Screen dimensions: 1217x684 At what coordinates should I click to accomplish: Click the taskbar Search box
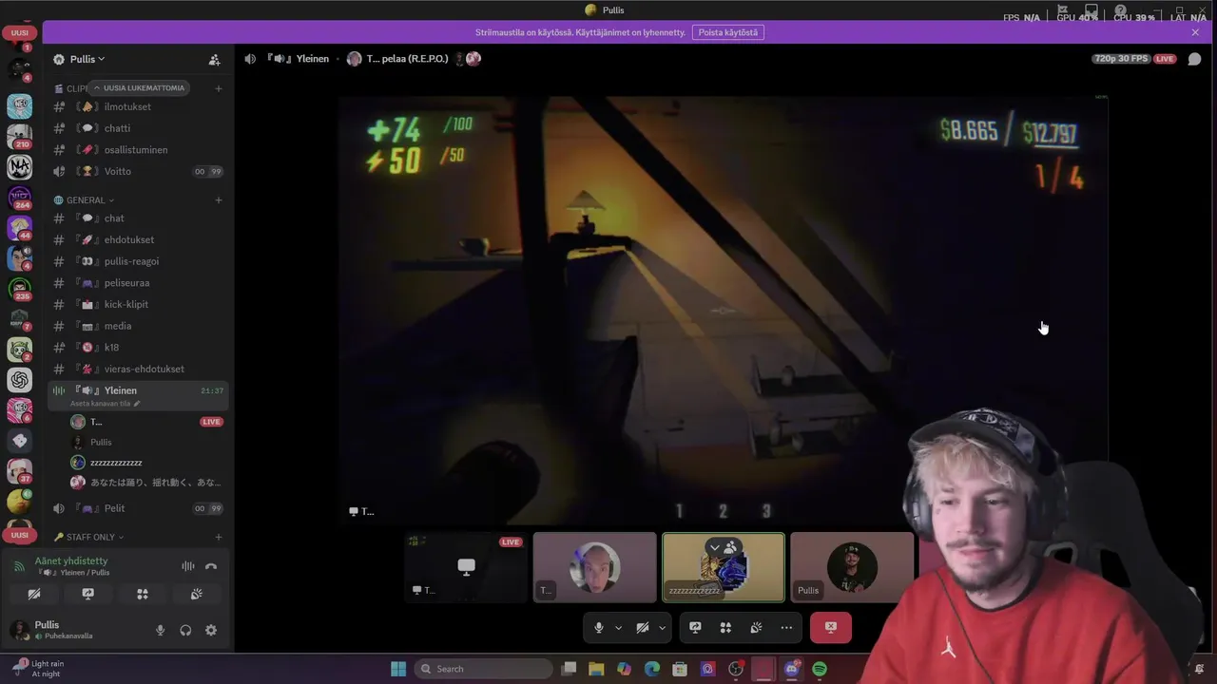483,669
